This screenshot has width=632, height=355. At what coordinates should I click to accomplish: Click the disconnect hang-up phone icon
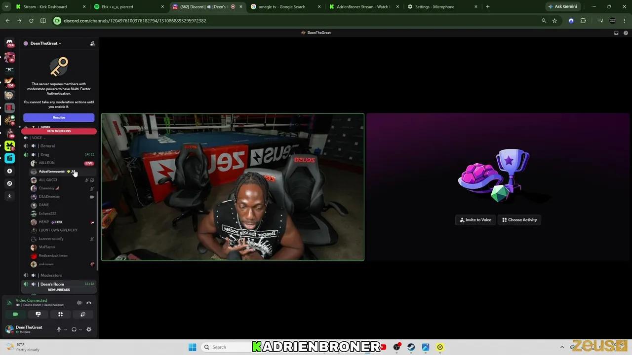point(89,303)
